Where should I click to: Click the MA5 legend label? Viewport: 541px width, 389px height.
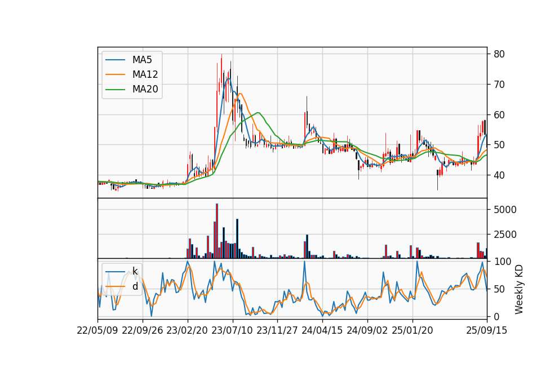pos(142,60)
